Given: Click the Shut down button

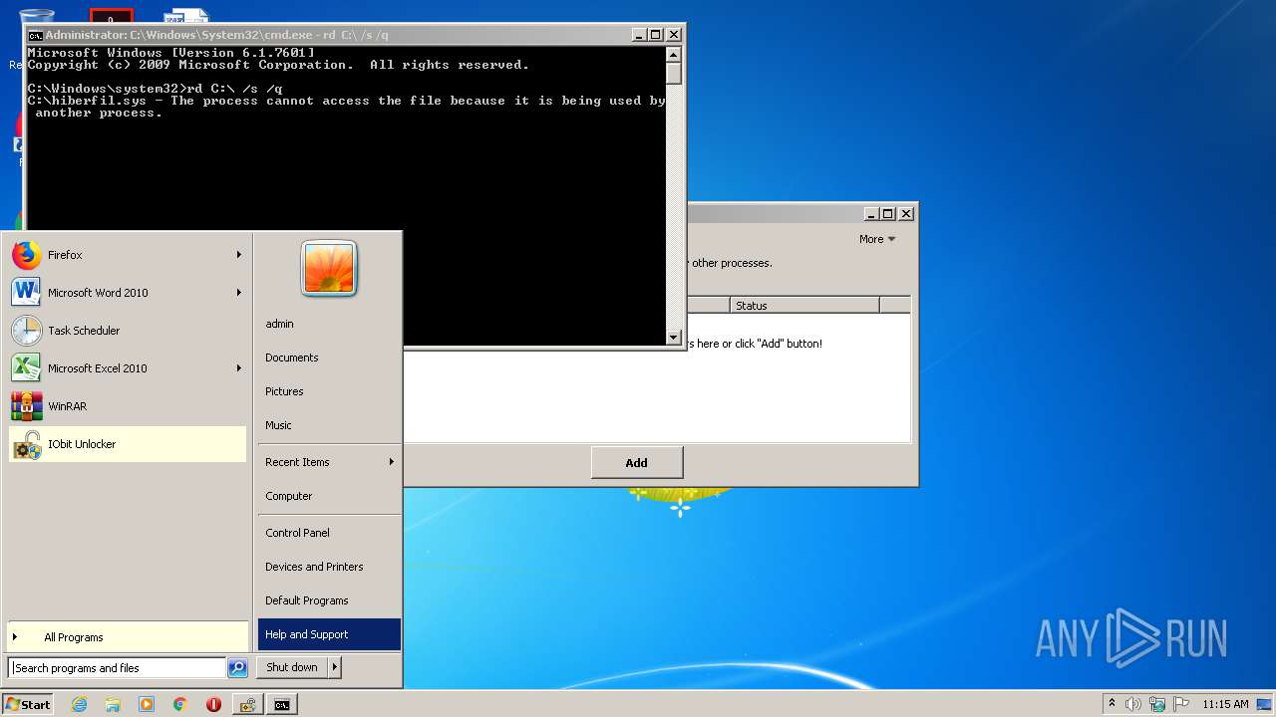Looking at the screenshot, I should (x=292, y=667).
